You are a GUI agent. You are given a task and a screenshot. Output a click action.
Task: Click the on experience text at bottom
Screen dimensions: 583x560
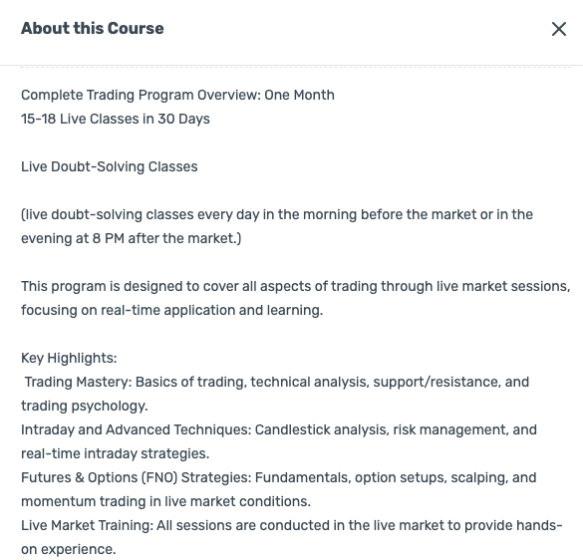tap(69, 549)
